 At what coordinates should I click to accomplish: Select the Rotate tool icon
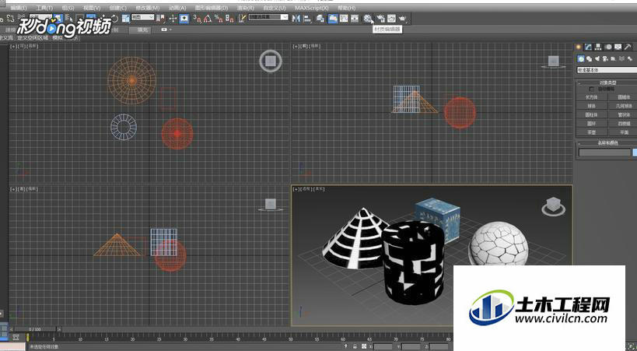coord(114,19)
